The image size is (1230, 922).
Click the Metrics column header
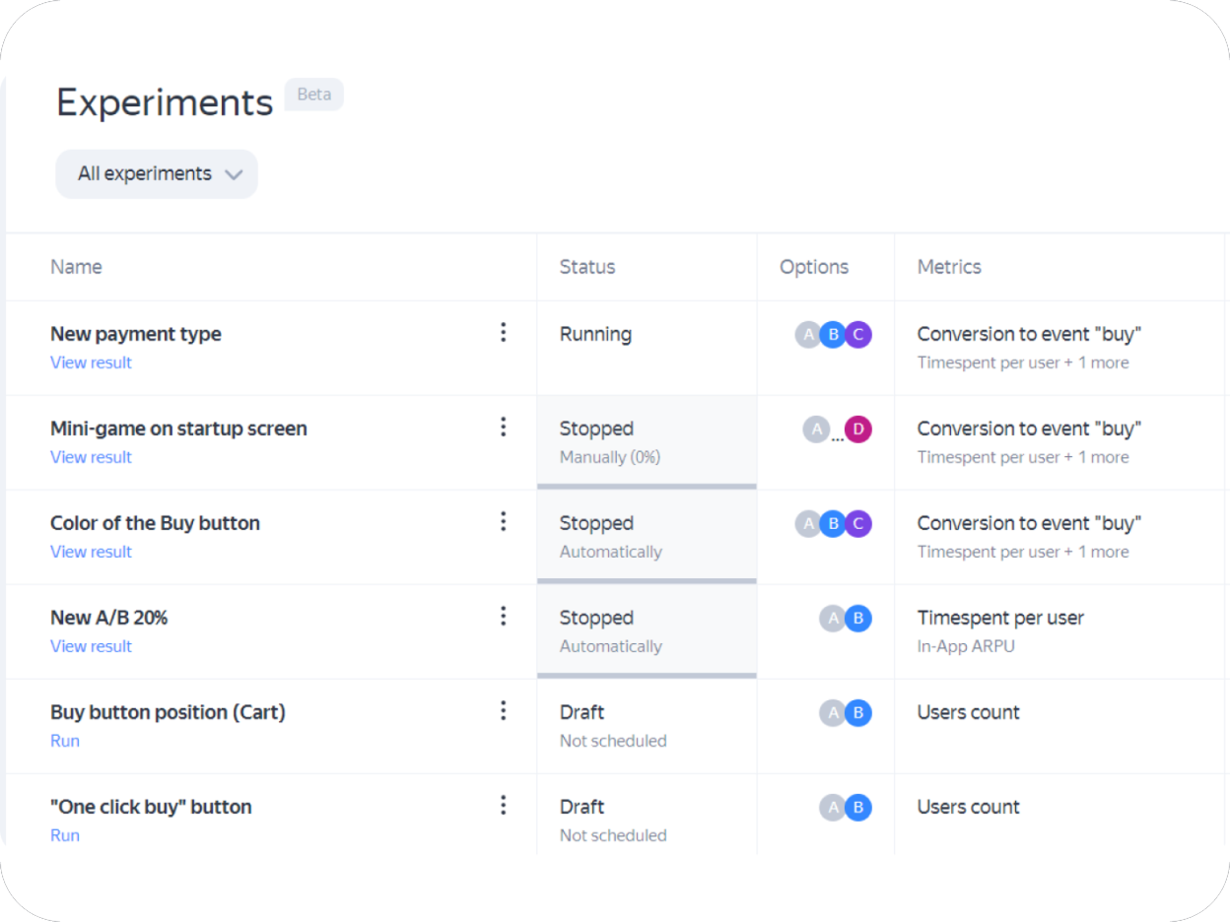pos(949,267)
